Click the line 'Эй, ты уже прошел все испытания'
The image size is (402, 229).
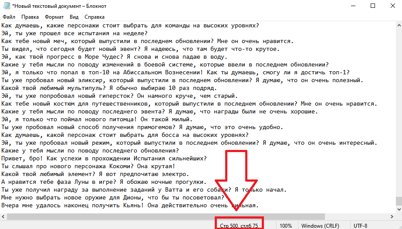(x=74, y=33)
